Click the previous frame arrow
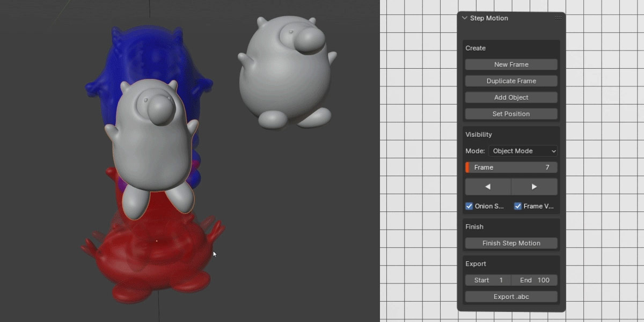Image resolution: width=644 pixels, height=322 pixels. (x=487, y=187)
